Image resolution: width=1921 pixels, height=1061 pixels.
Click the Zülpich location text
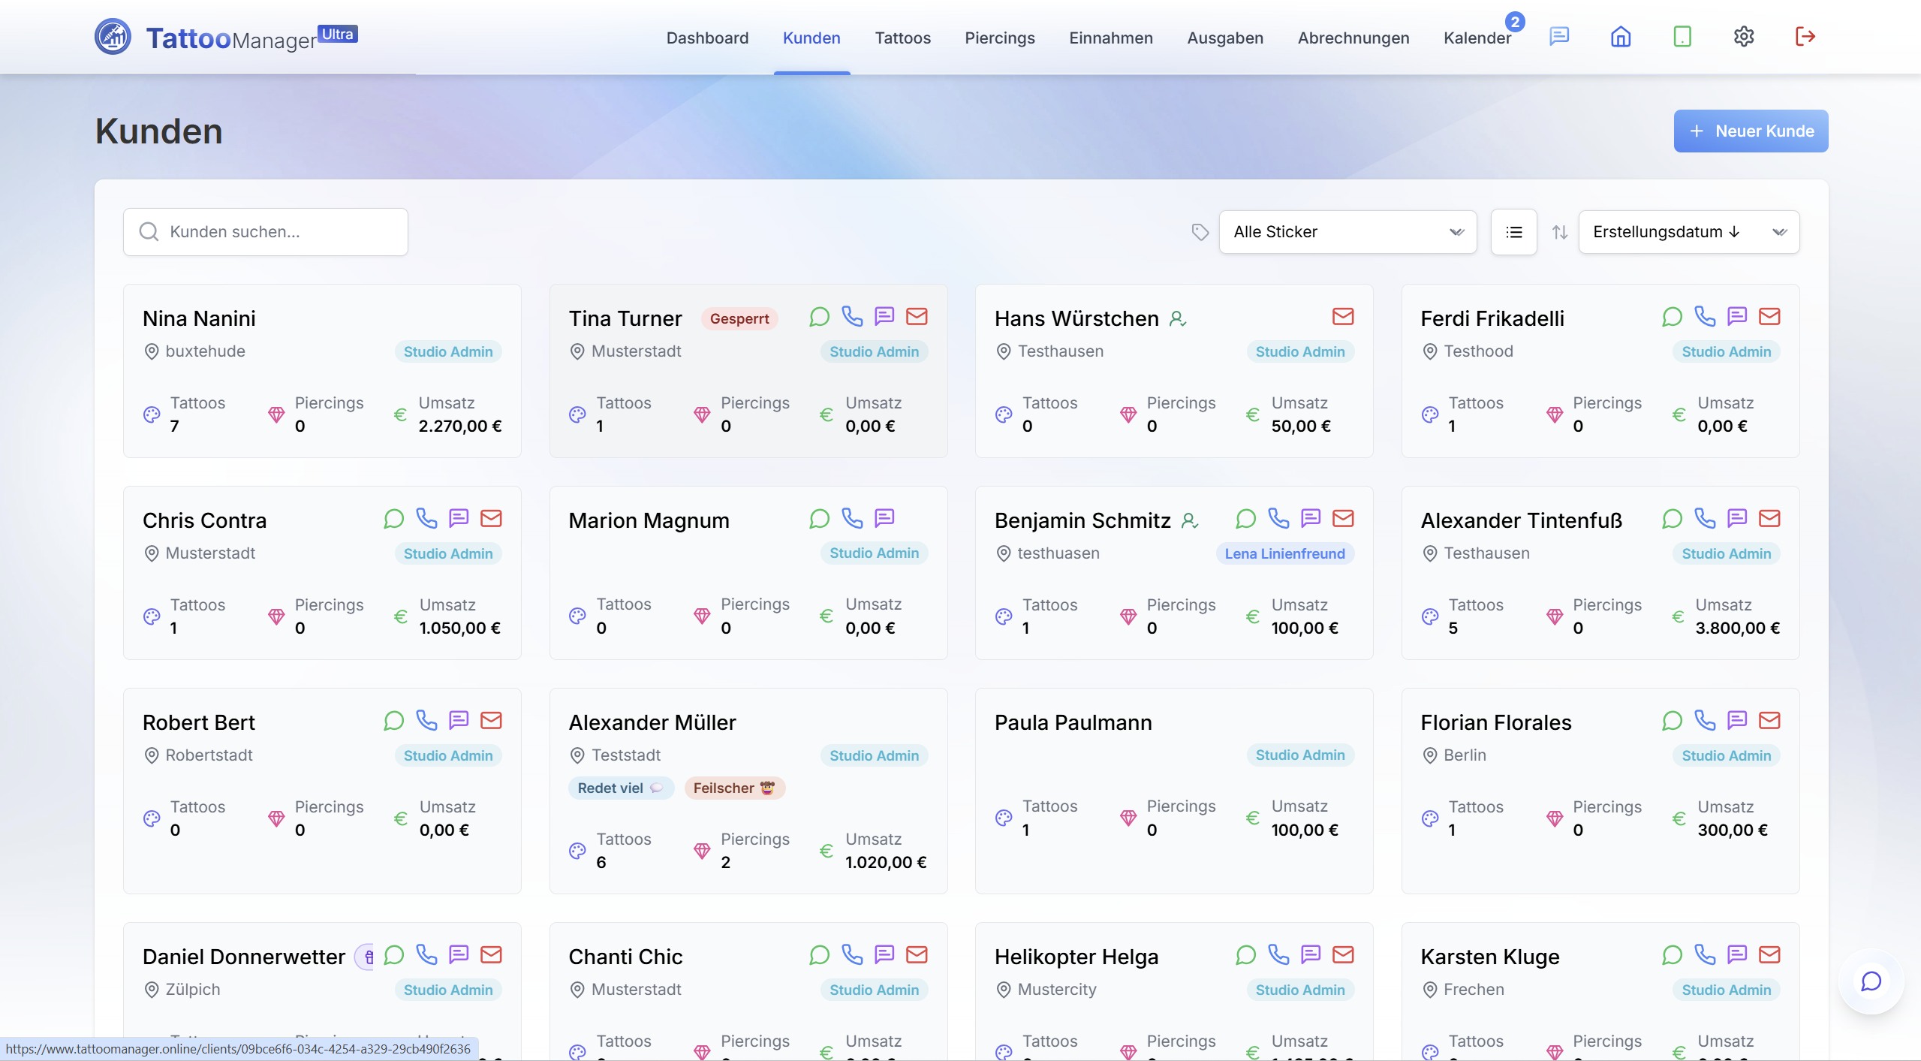pos(193,990)
